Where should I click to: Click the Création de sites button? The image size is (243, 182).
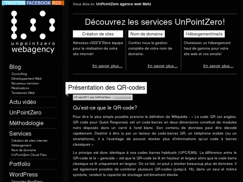pyautogui.click(x=98, y=34)
